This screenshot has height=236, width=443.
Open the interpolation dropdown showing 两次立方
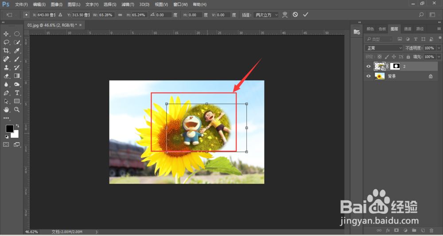(266, 15)
